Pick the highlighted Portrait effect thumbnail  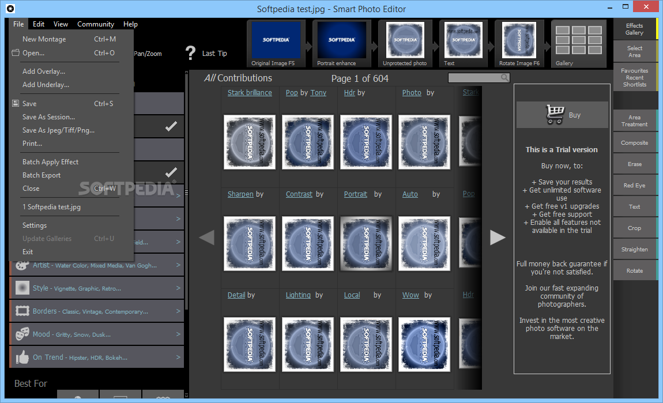[x=366, y=243]
